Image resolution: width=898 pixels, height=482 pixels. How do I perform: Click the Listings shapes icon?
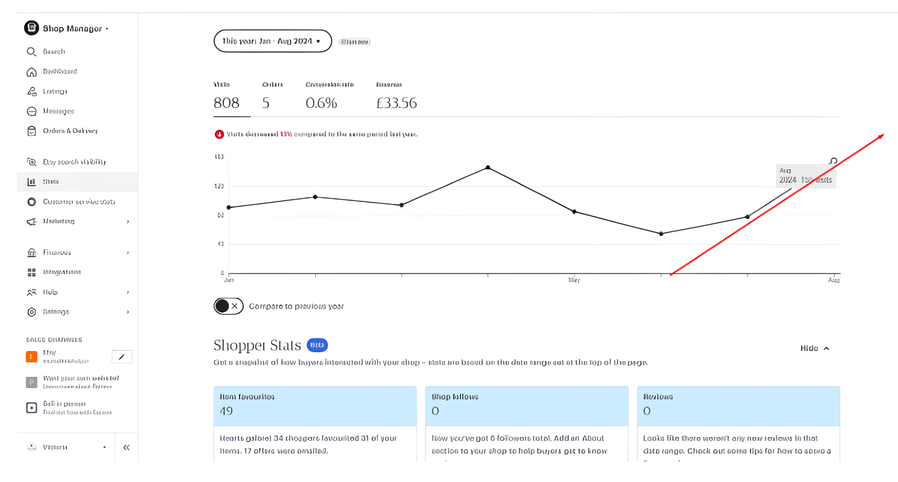(x=32, y=91)
